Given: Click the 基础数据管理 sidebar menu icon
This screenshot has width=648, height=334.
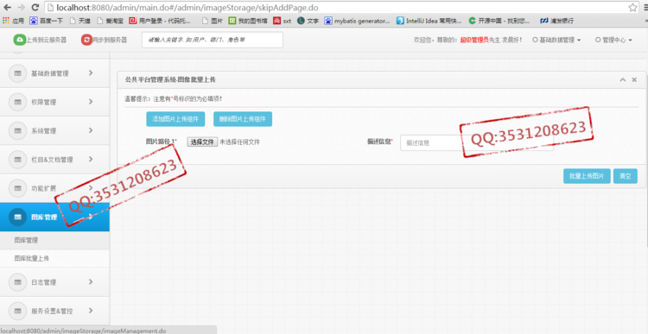Looking at the screenshot, I should (x=18, y=73).
